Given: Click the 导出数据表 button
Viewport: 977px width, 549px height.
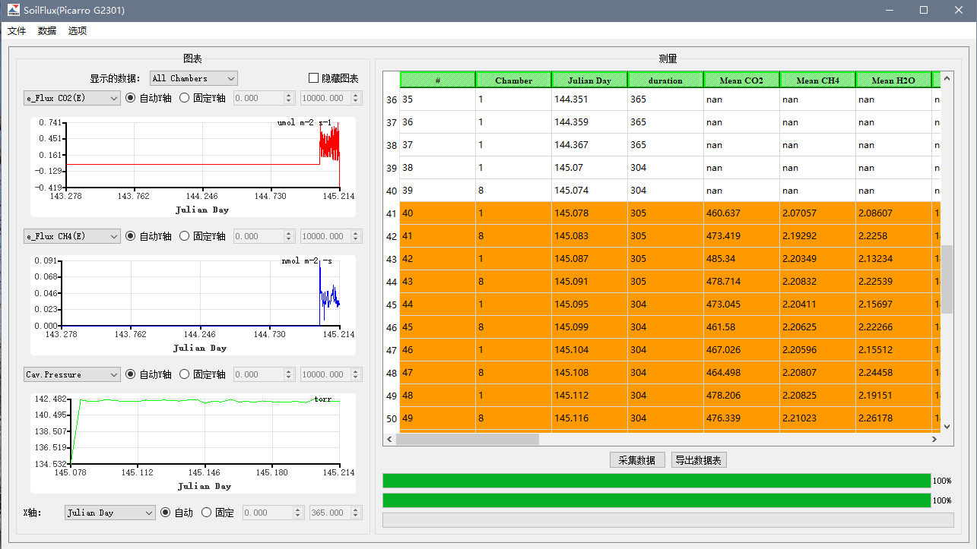Looking at the screenshot, I should [699, 460].
